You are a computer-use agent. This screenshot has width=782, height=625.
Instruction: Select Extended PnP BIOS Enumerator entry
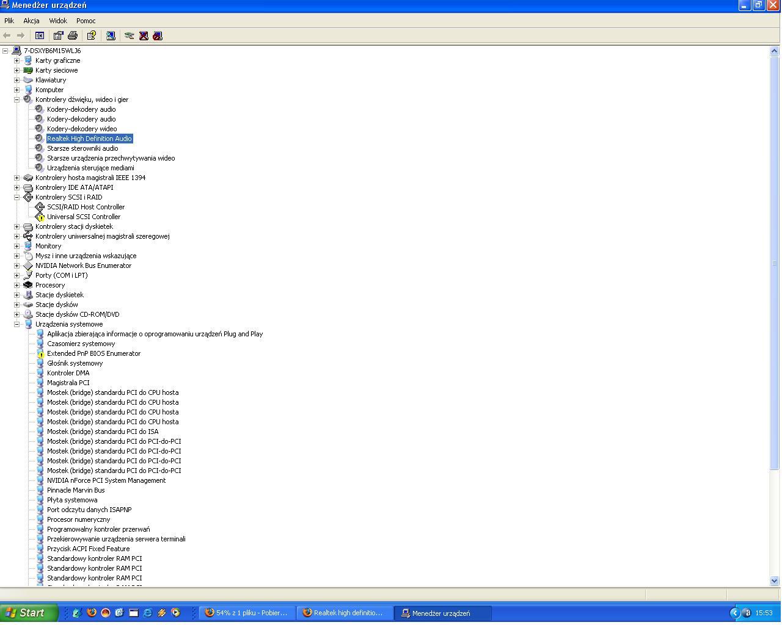[x=94, y=353]
